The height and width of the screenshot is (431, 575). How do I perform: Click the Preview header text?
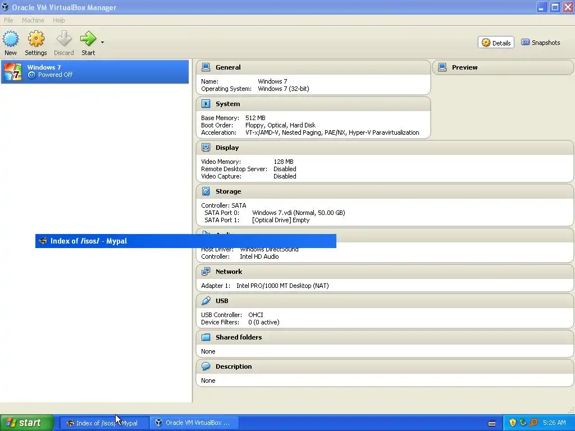click(464, 67)
